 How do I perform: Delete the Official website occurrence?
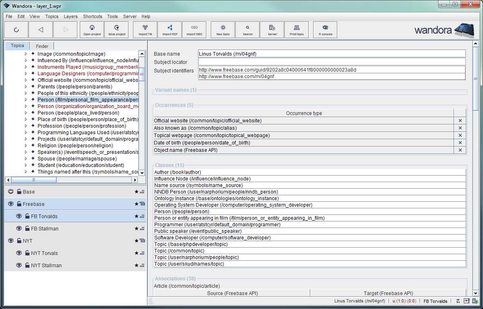point(460,121)
